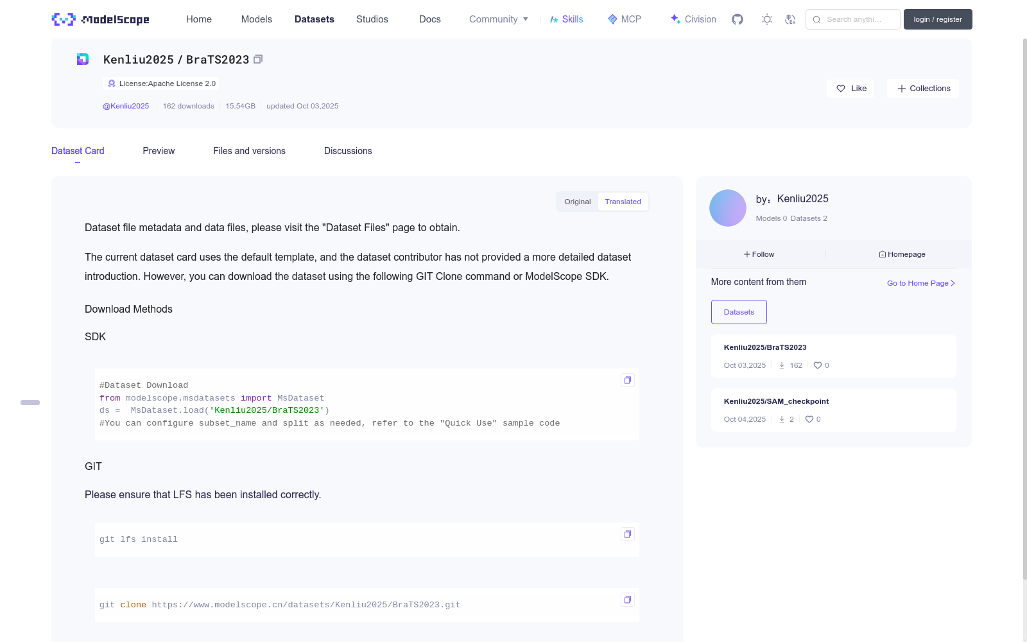Open the Studios nav item
1027x642 pixels.
372,19
